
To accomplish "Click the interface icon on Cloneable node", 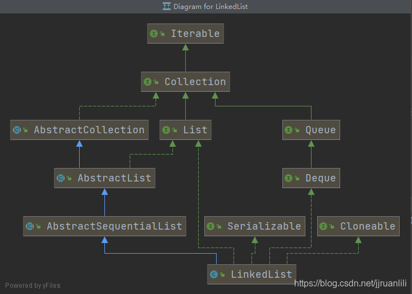I will coord(323,226).
